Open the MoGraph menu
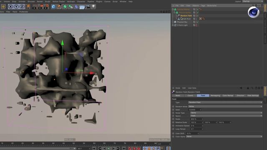Viewport: 267px width, 150px height. (x=71, y=2)
